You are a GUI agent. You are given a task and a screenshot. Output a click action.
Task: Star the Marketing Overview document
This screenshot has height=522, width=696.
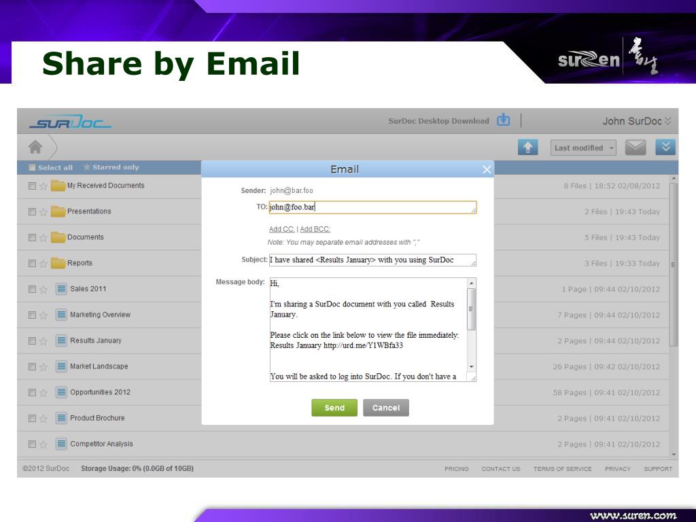[43, 315]
